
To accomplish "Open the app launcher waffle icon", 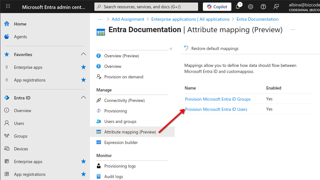I will coord(8,6).
